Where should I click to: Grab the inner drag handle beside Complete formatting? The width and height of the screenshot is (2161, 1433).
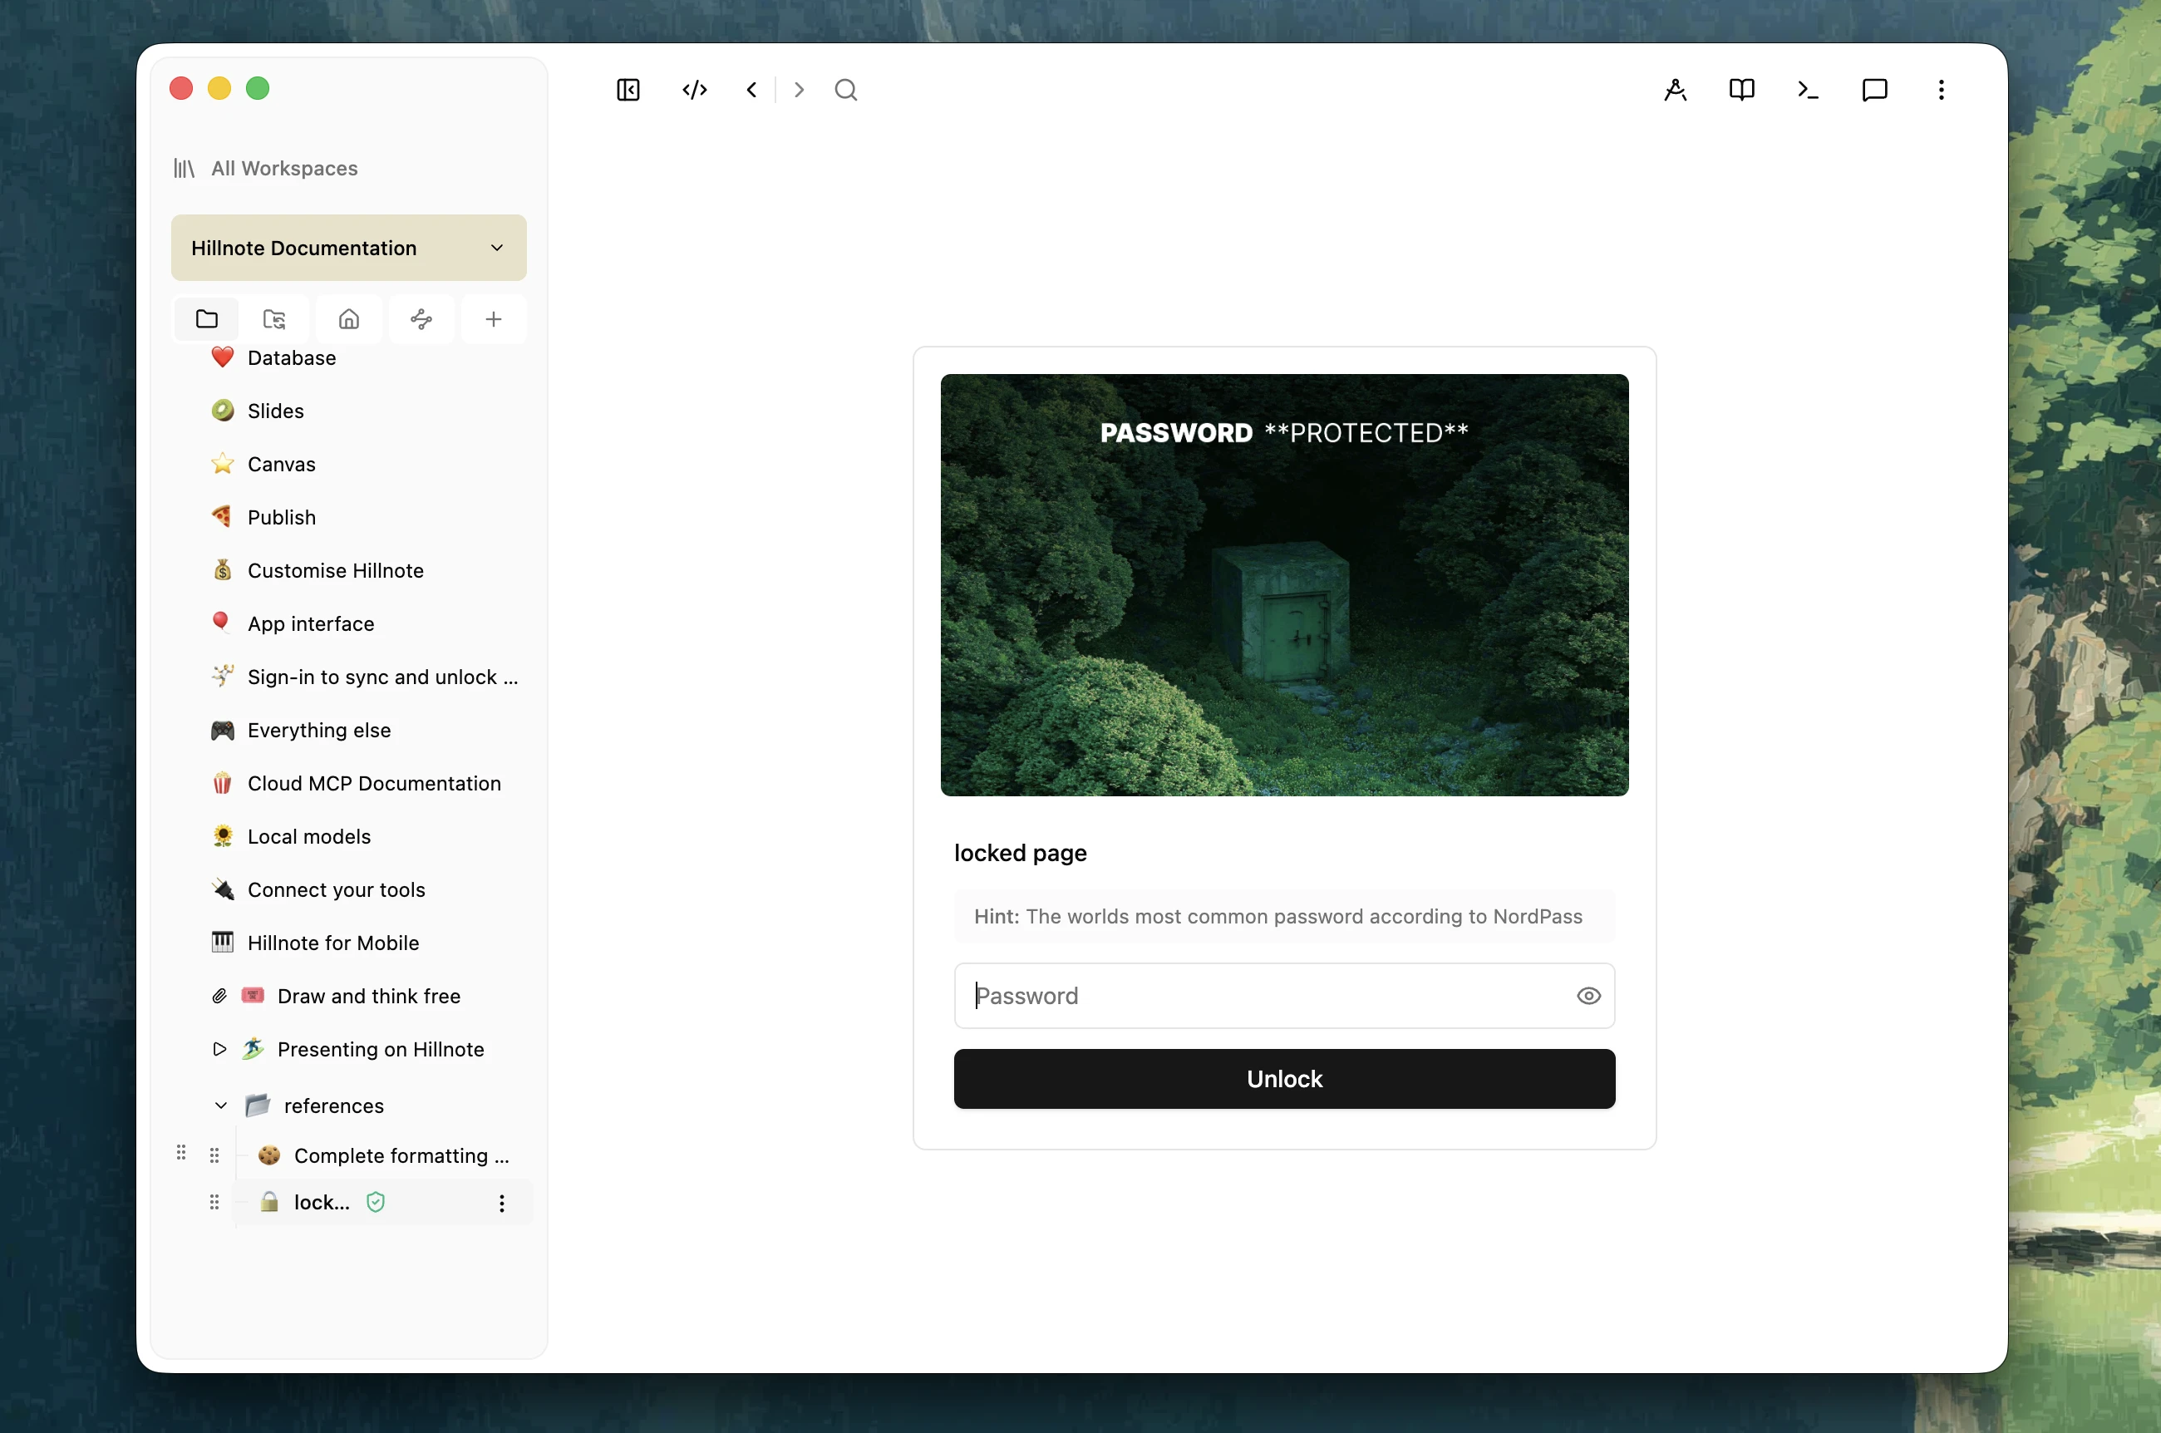(x=214, y=1155)
